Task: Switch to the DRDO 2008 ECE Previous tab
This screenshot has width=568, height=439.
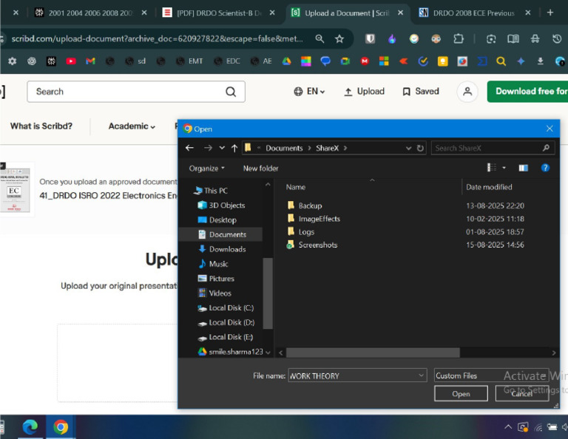Action: pyautogui.click(x=474, y=13)
